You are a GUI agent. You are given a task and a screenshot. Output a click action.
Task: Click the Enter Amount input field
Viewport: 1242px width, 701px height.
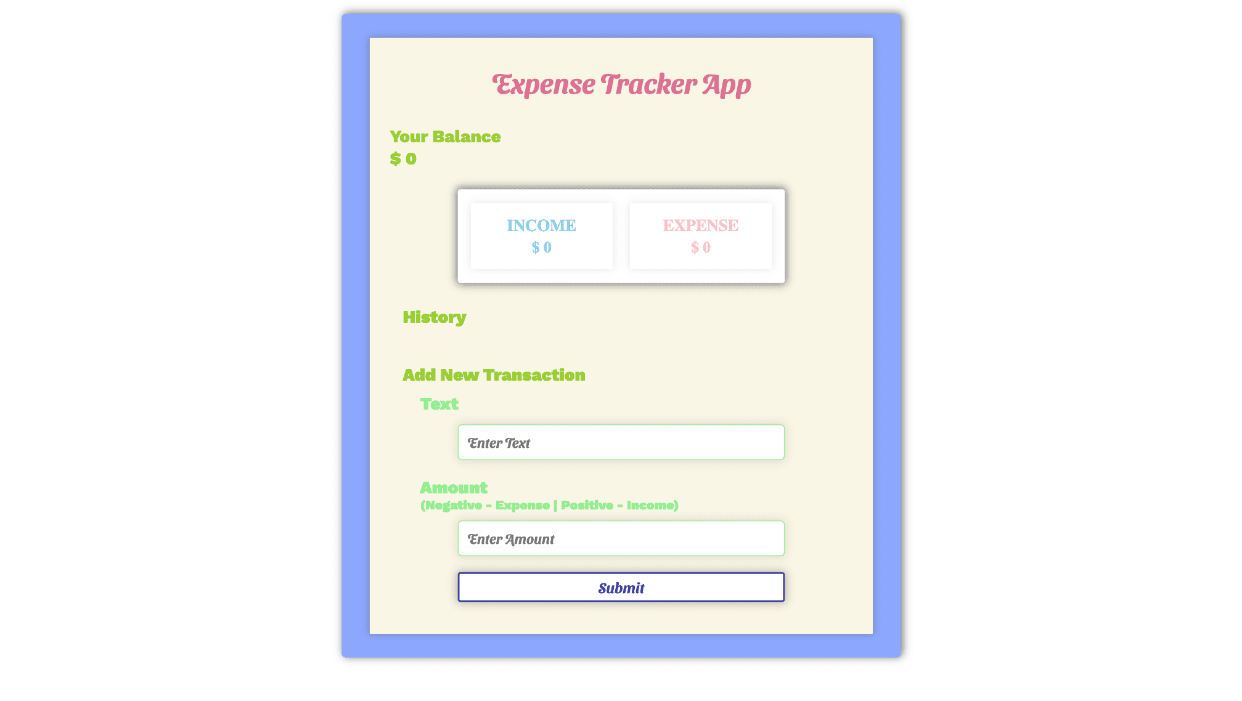(x=621, y=538)
